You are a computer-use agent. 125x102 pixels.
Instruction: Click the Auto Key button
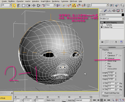[x=71, y=100]
